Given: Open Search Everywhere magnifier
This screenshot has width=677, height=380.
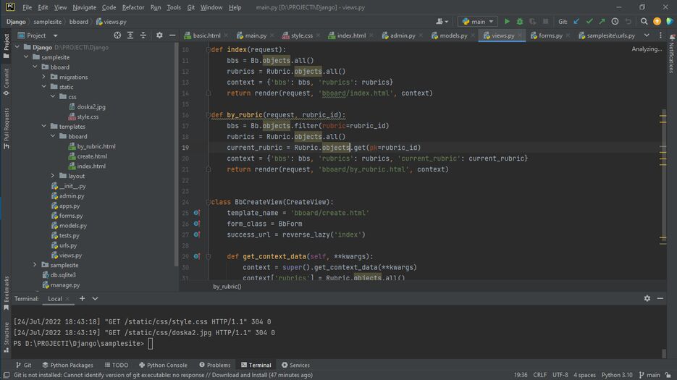Looking at the screenshot, I should [x=644, y=21].
